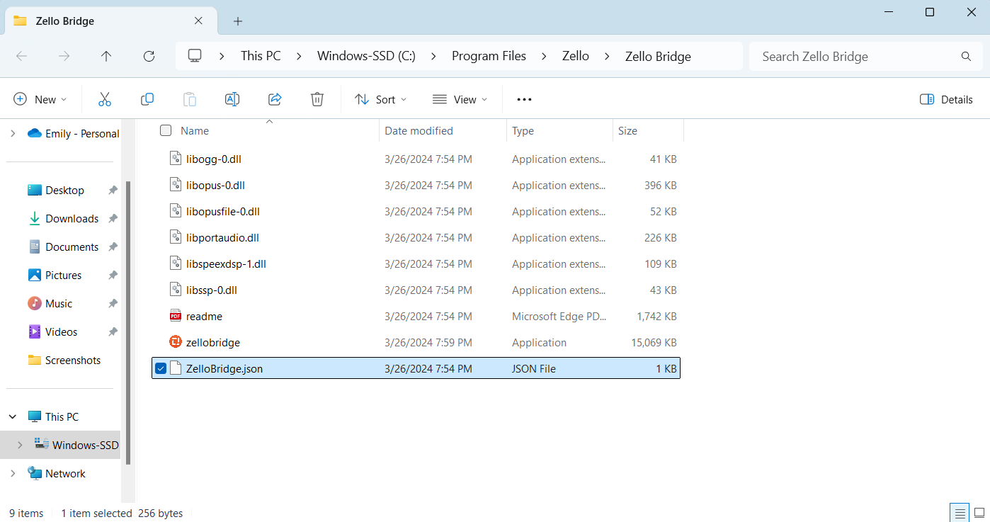This screenshot has height=522, width=990.
Task: Click the pin icon beside Downloads
Action: click(113, 218)
